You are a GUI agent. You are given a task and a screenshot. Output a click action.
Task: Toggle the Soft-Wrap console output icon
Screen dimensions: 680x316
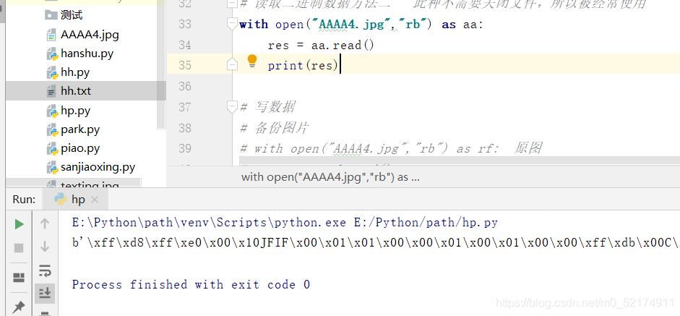[45, 271]
